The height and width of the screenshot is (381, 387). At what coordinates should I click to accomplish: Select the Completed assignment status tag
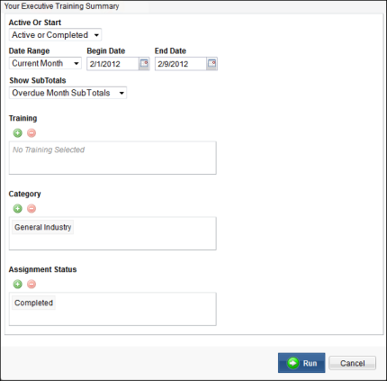(33, 303)
